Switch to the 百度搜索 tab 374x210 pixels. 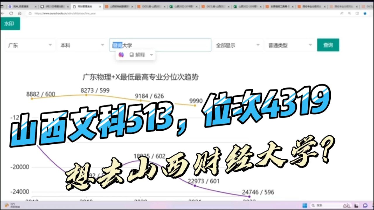pos(22,6)
